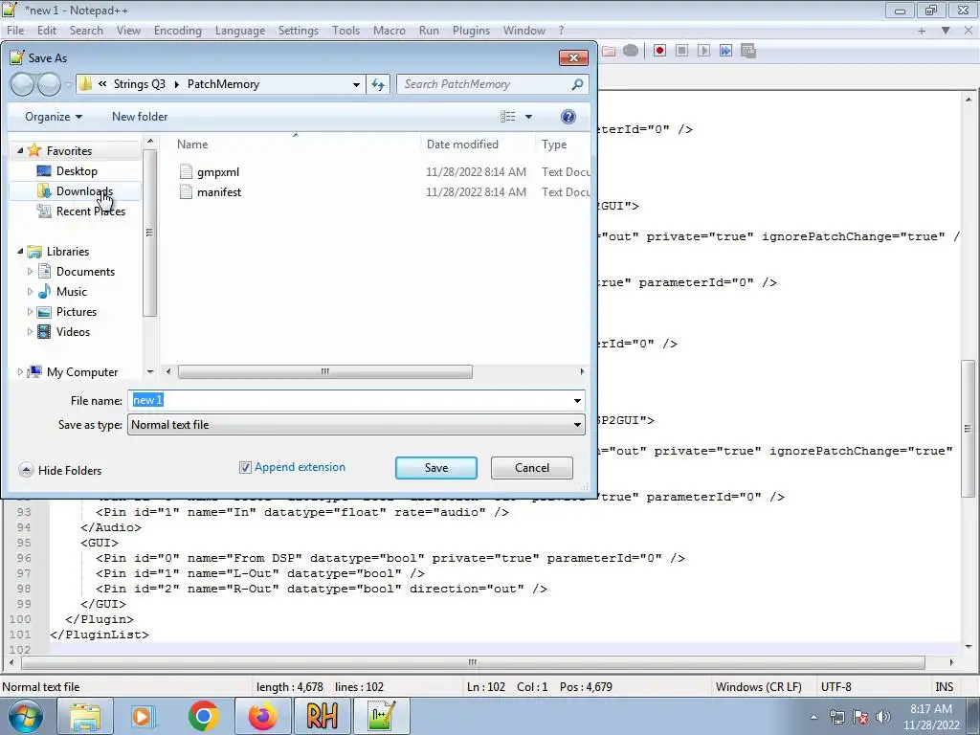The image size is (980, 735).
Task: Uncheck the Append extension checkbox
Action: pos(245,467)
